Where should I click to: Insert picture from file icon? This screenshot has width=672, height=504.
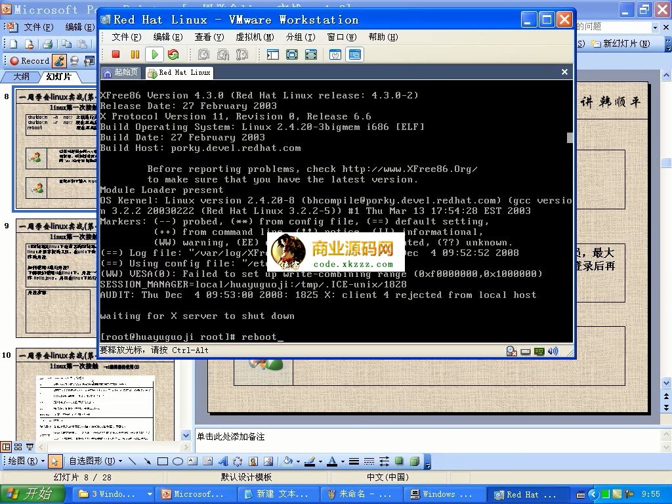pos(268,461)
